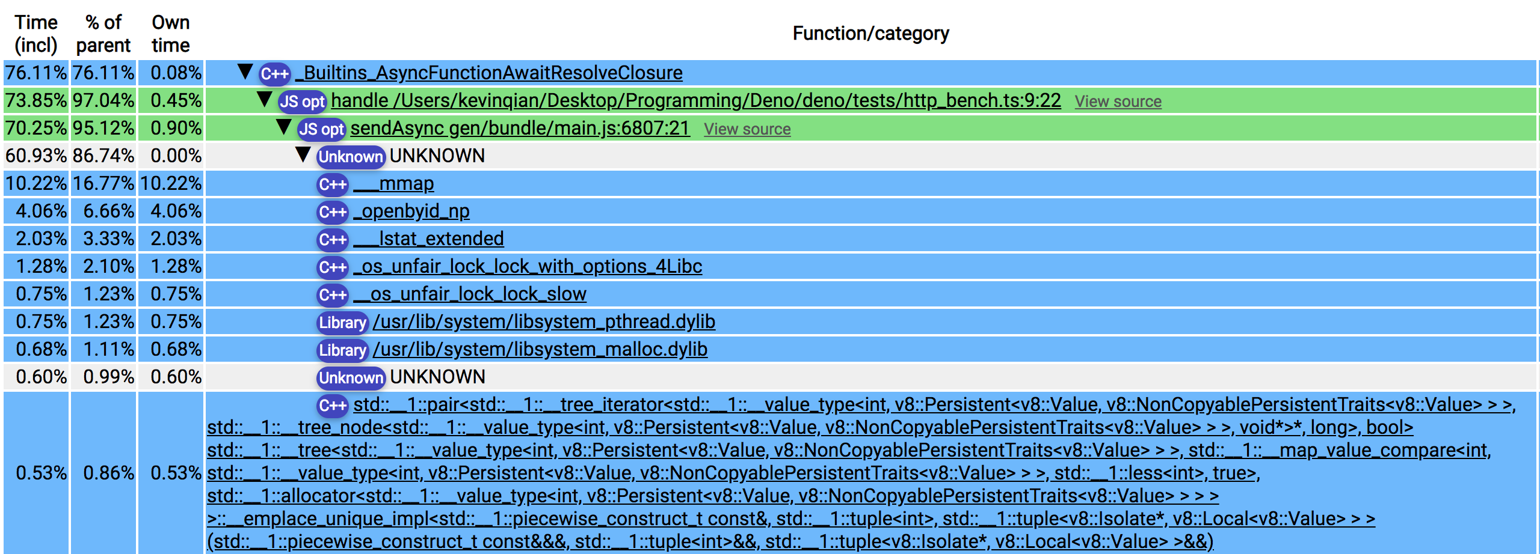Viewport: 1540px width, 554px height.
Task: Click the C++ badge beside _openbyid_np
Action: (334, 212)
